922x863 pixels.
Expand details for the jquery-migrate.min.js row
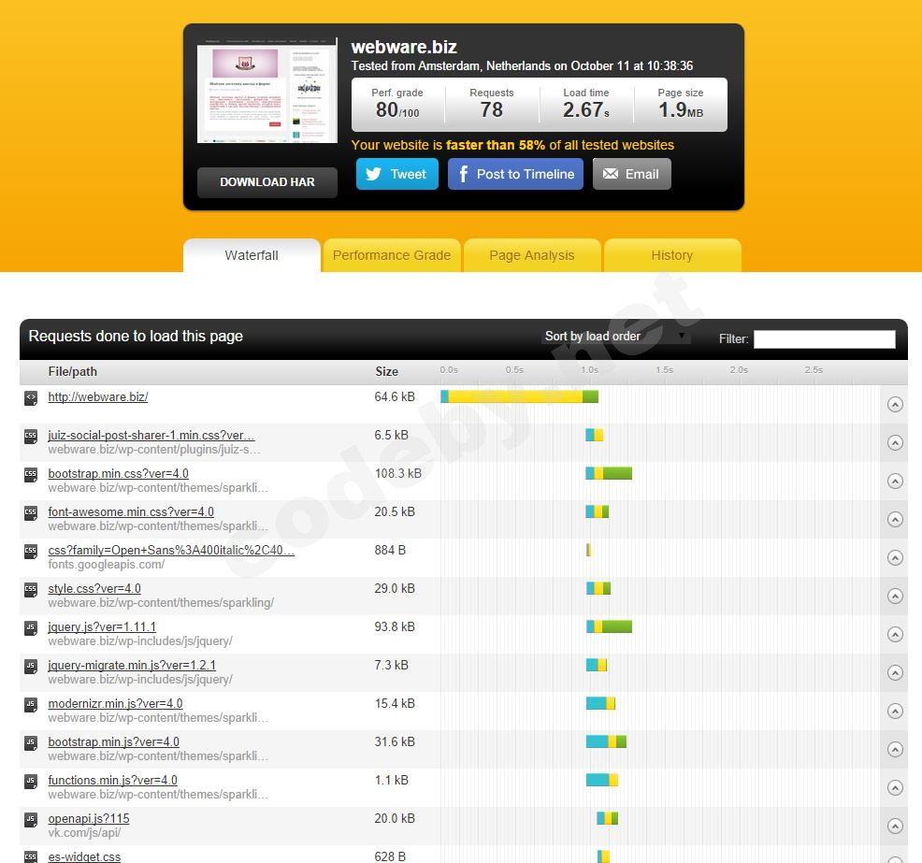895,673
